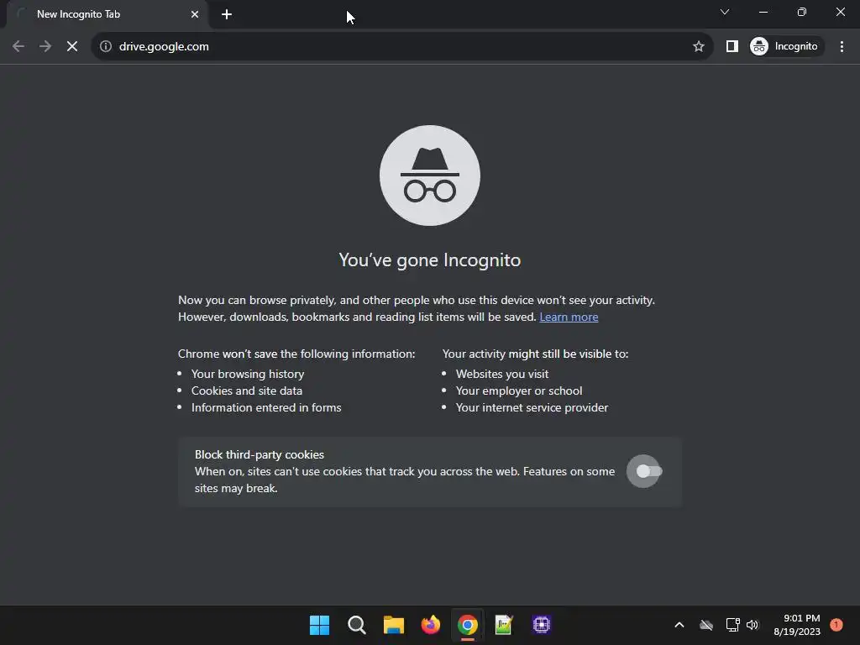This screenshot has width=860, height=645.
Task: Open the notepad editor taskbar icon
Action: click(x=504, y=625)
